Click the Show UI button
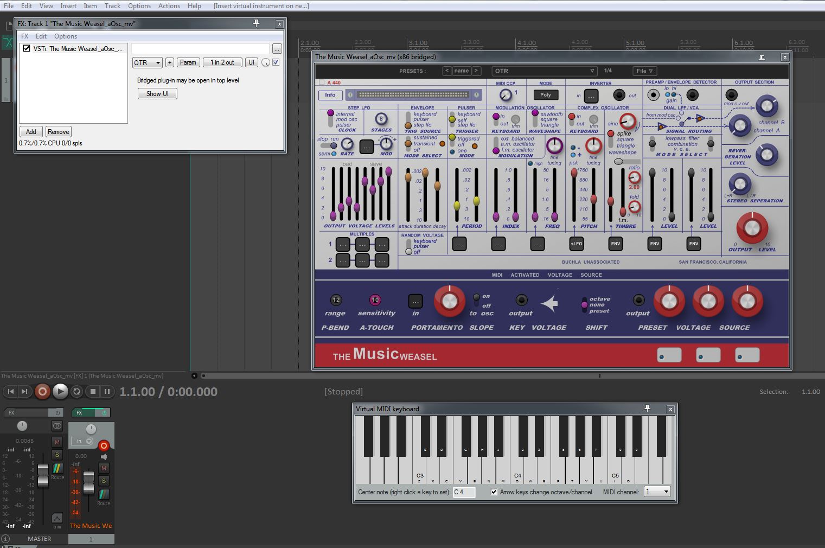825x548 pixels. click(157, 94)
